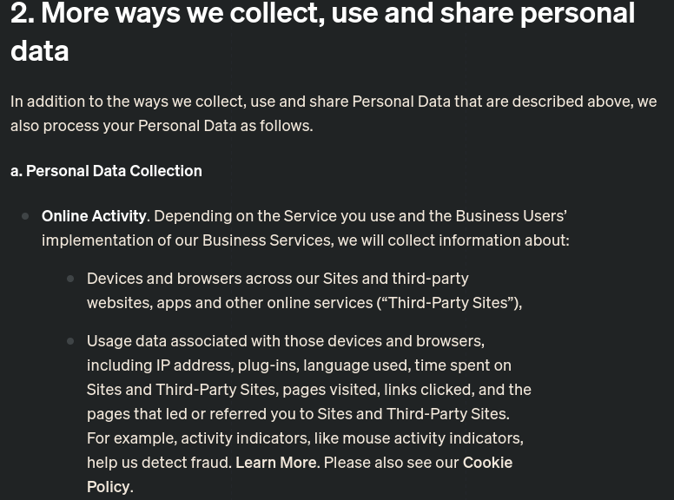674x500 pixels.
Task: Click the words 'Business Users’'
Action: pyautogui.click(x=511, y=215)
